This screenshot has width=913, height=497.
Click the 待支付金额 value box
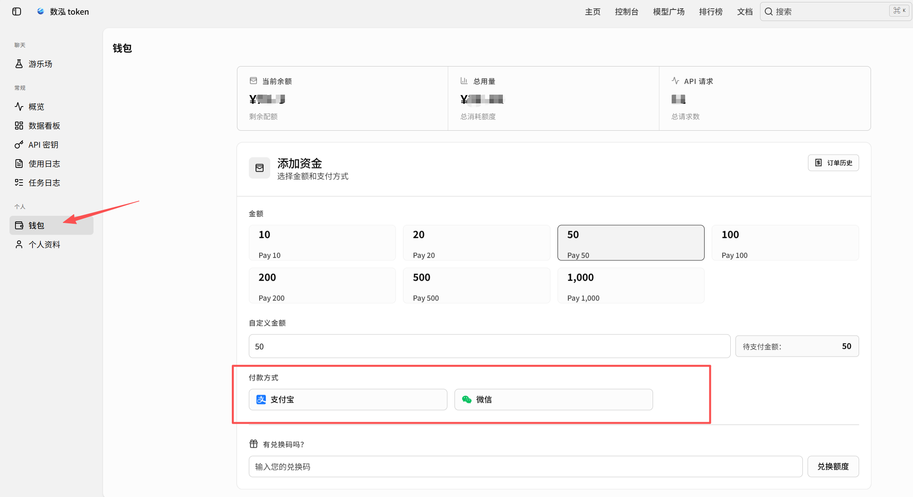pyautogui.click(x=797, y=346)
